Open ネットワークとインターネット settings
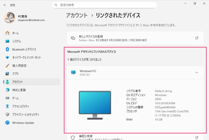The height and width of the screenshot is (140, 209). click(32, 57)
